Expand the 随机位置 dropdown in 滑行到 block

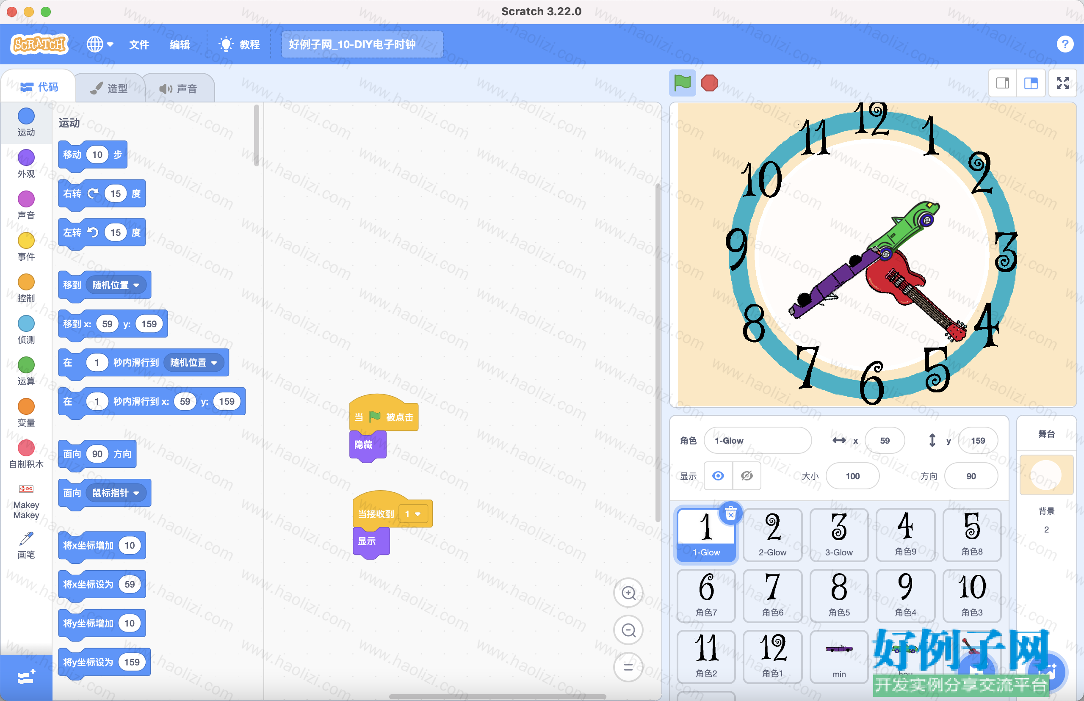(x=194, y=362)
